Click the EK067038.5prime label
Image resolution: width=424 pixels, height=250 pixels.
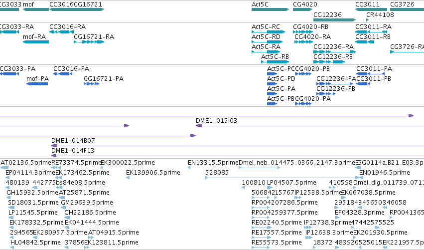point(368,192)
